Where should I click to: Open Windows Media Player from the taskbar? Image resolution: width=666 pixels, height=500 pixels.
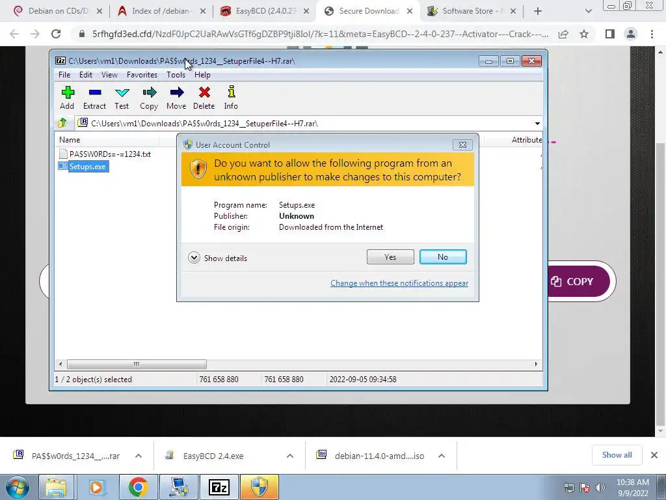pos(97,487)
